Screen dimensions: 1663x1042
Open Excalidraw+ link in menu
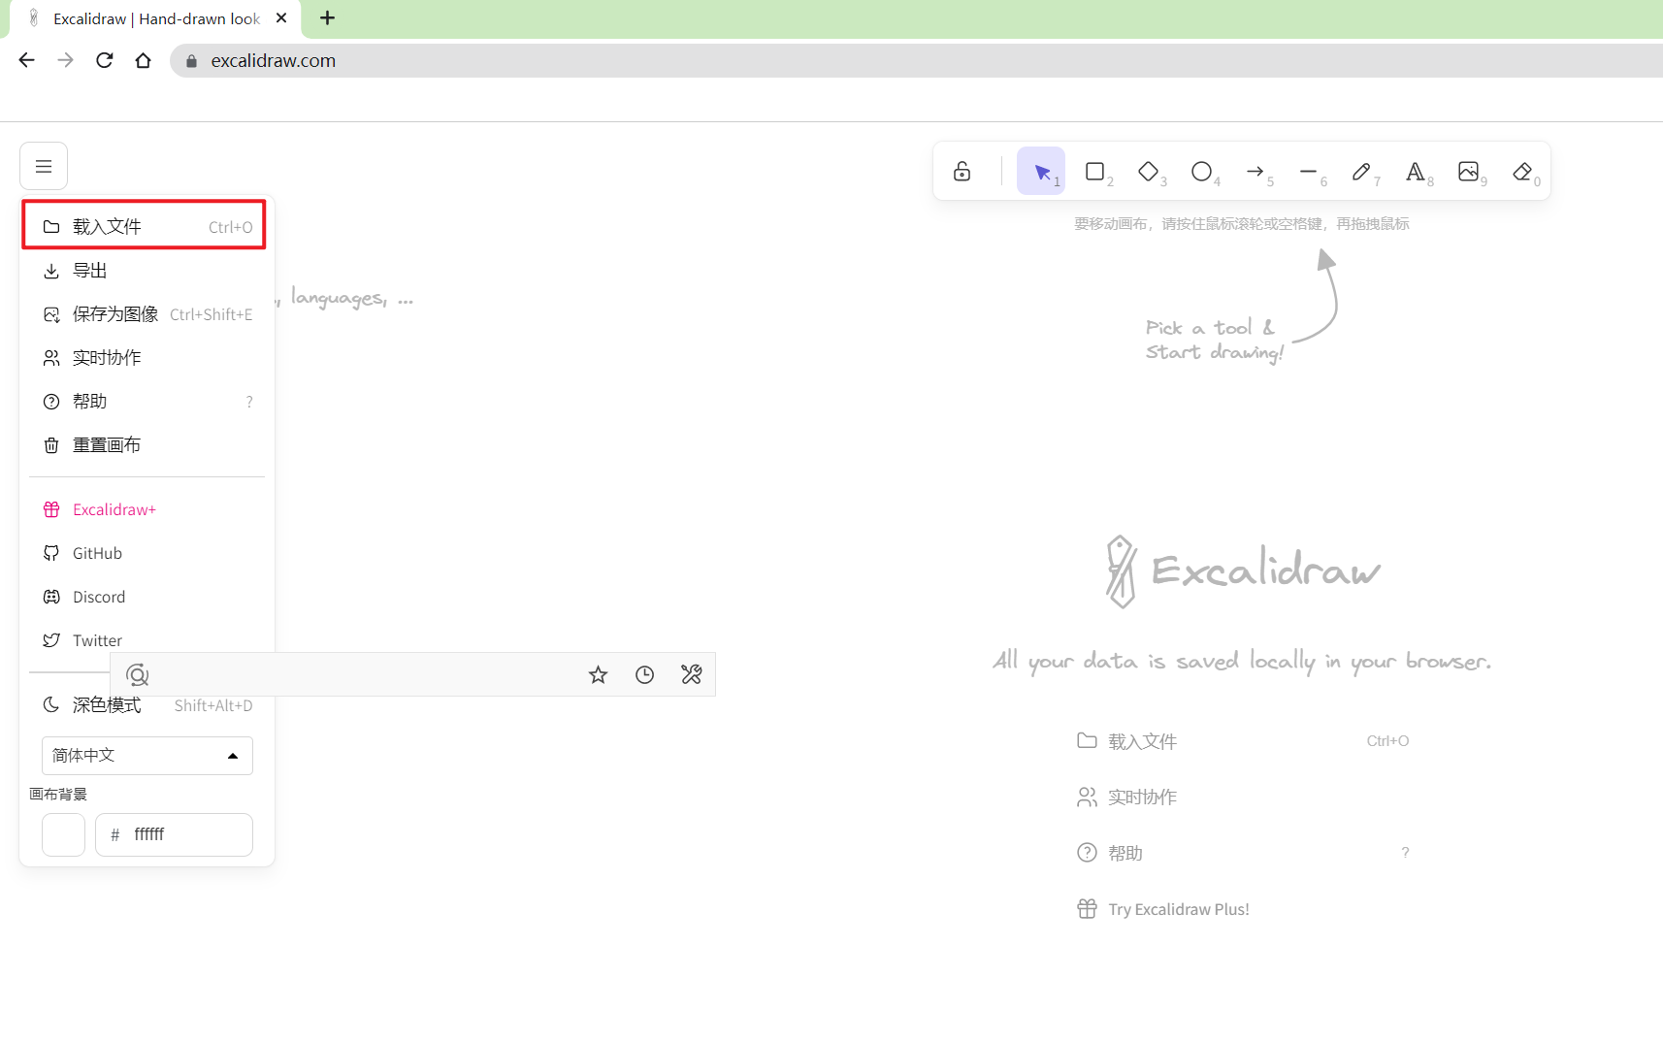(x=147, y=509)
